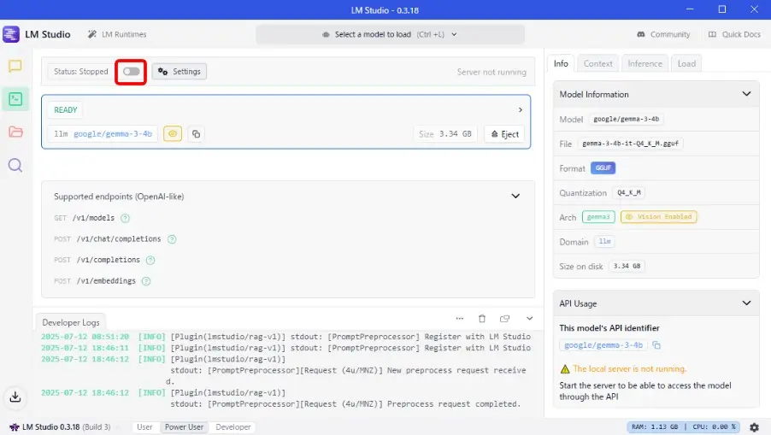Click the /v1/chat/completions endpoint text
This screenshot has width=771, height=435.
click(119, 239)
